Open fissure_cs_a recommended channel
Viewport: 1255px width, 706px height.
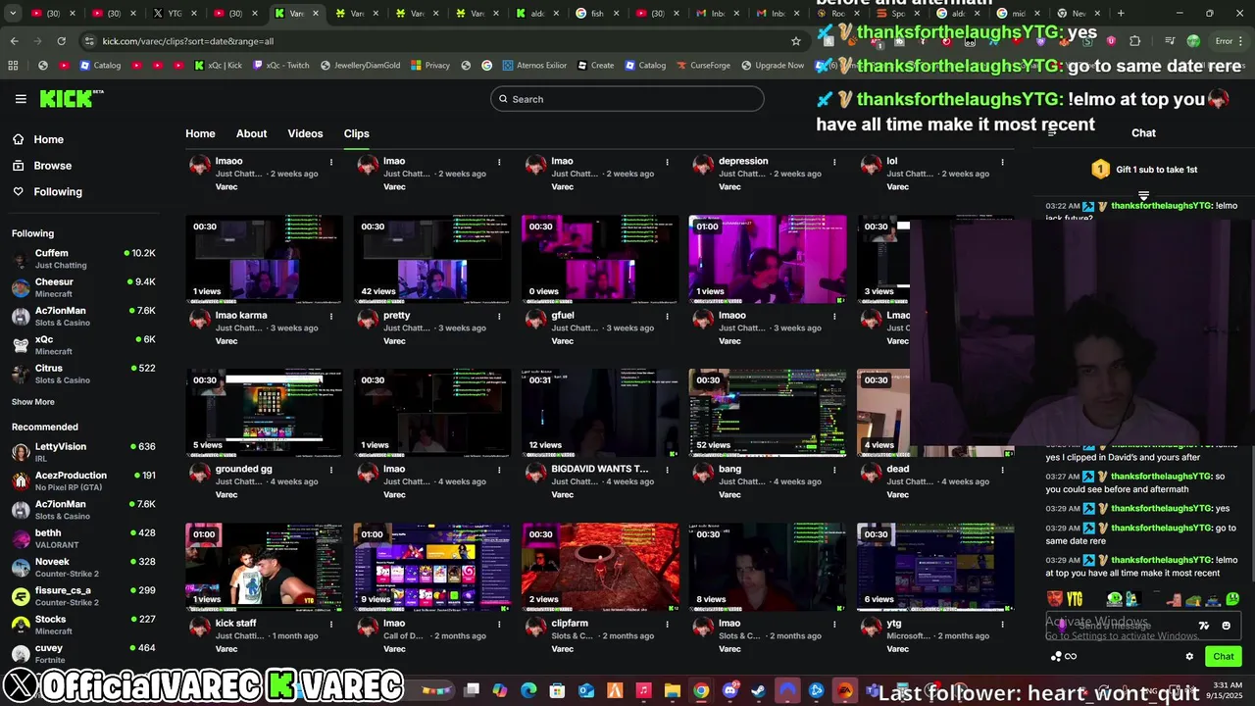[x=83, y=596]
